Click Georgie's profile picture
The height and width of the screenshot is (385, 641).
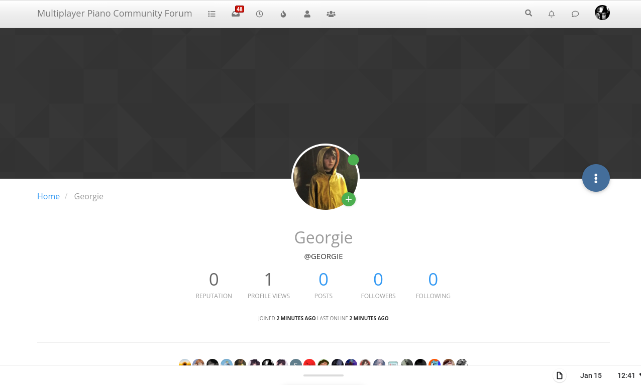click(x=326, y=177)
